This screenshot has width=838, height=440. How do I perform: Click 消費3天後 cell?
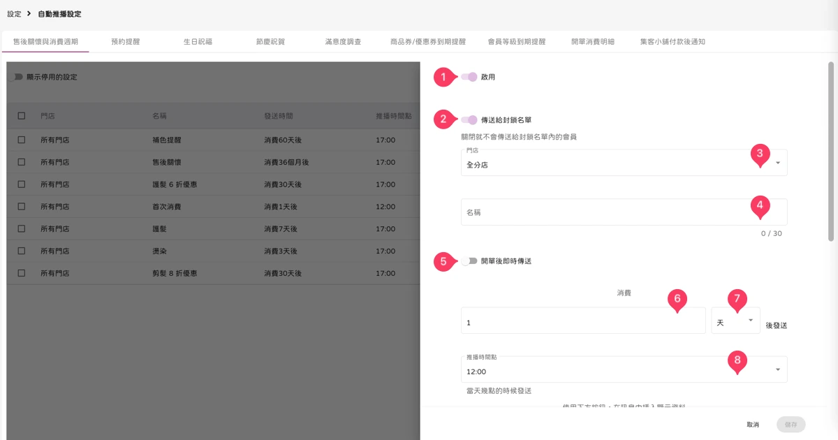pyautogui.click(x=281, y=251)
